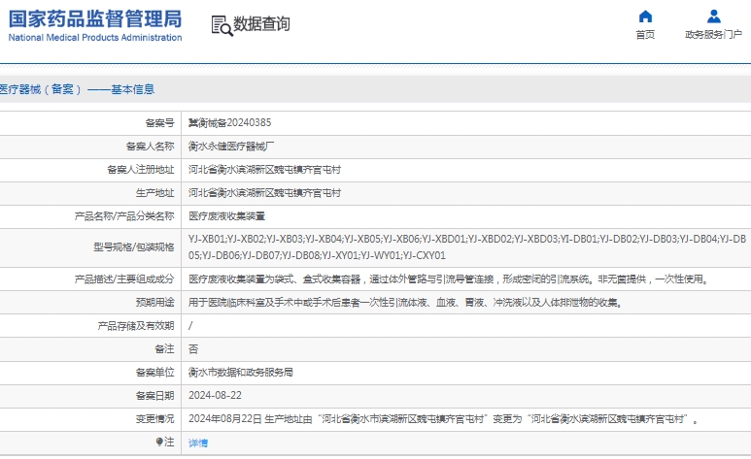Viewport: 751px width, 459px height.
Task: Click the bullet icon beside 注
Action: coord(159,442)
